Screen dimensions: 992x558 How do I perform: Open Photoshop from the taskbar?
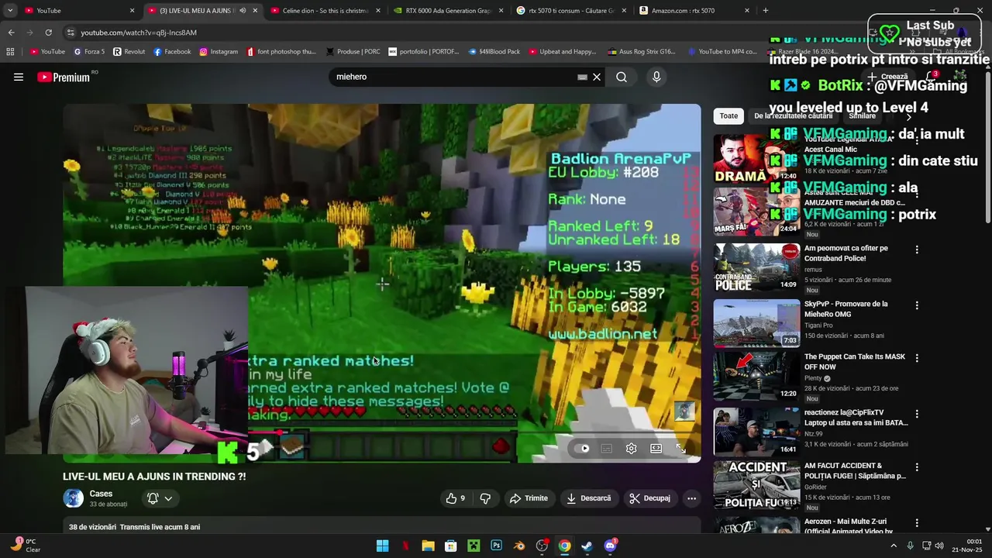(x=496, y=546)
